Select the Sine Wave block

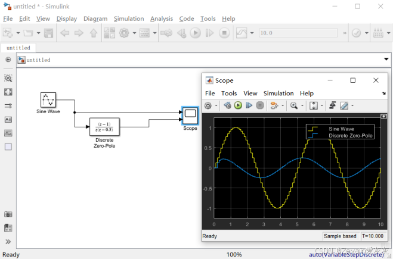pos(48,100)
